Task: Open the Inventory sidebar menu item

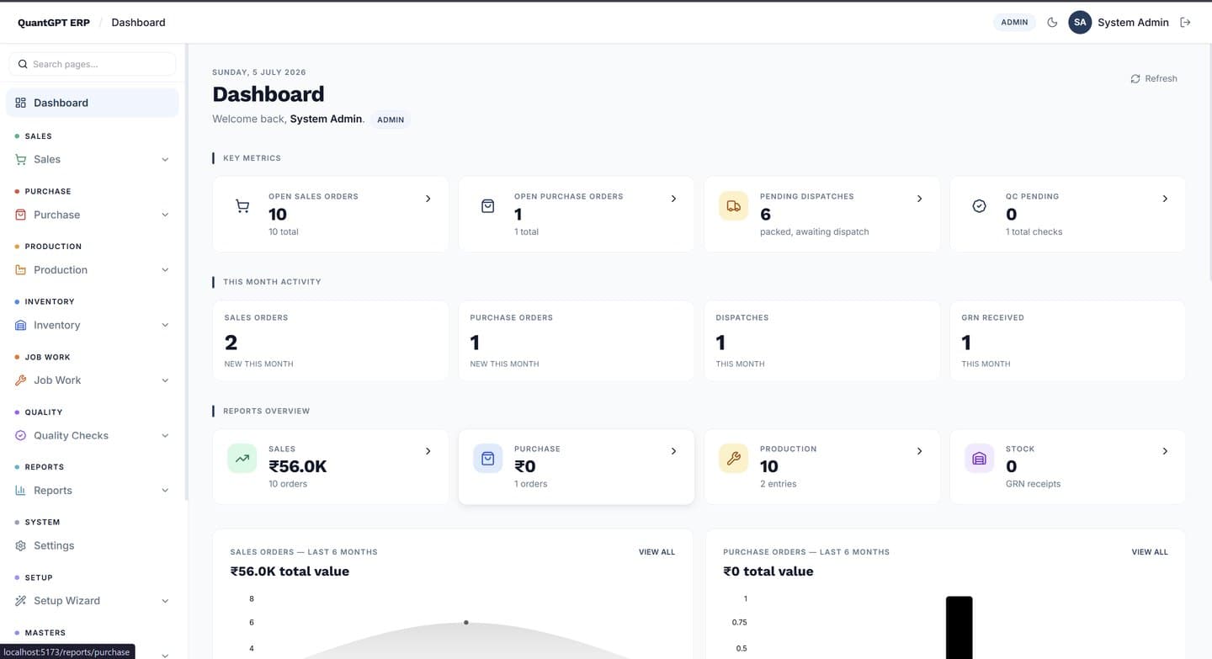Action: pyautogui.click(x=93, y=325)
